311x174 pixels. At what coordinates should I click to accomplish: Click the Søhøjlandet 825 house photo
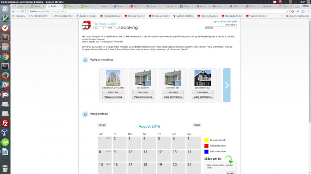coord(203,78)
